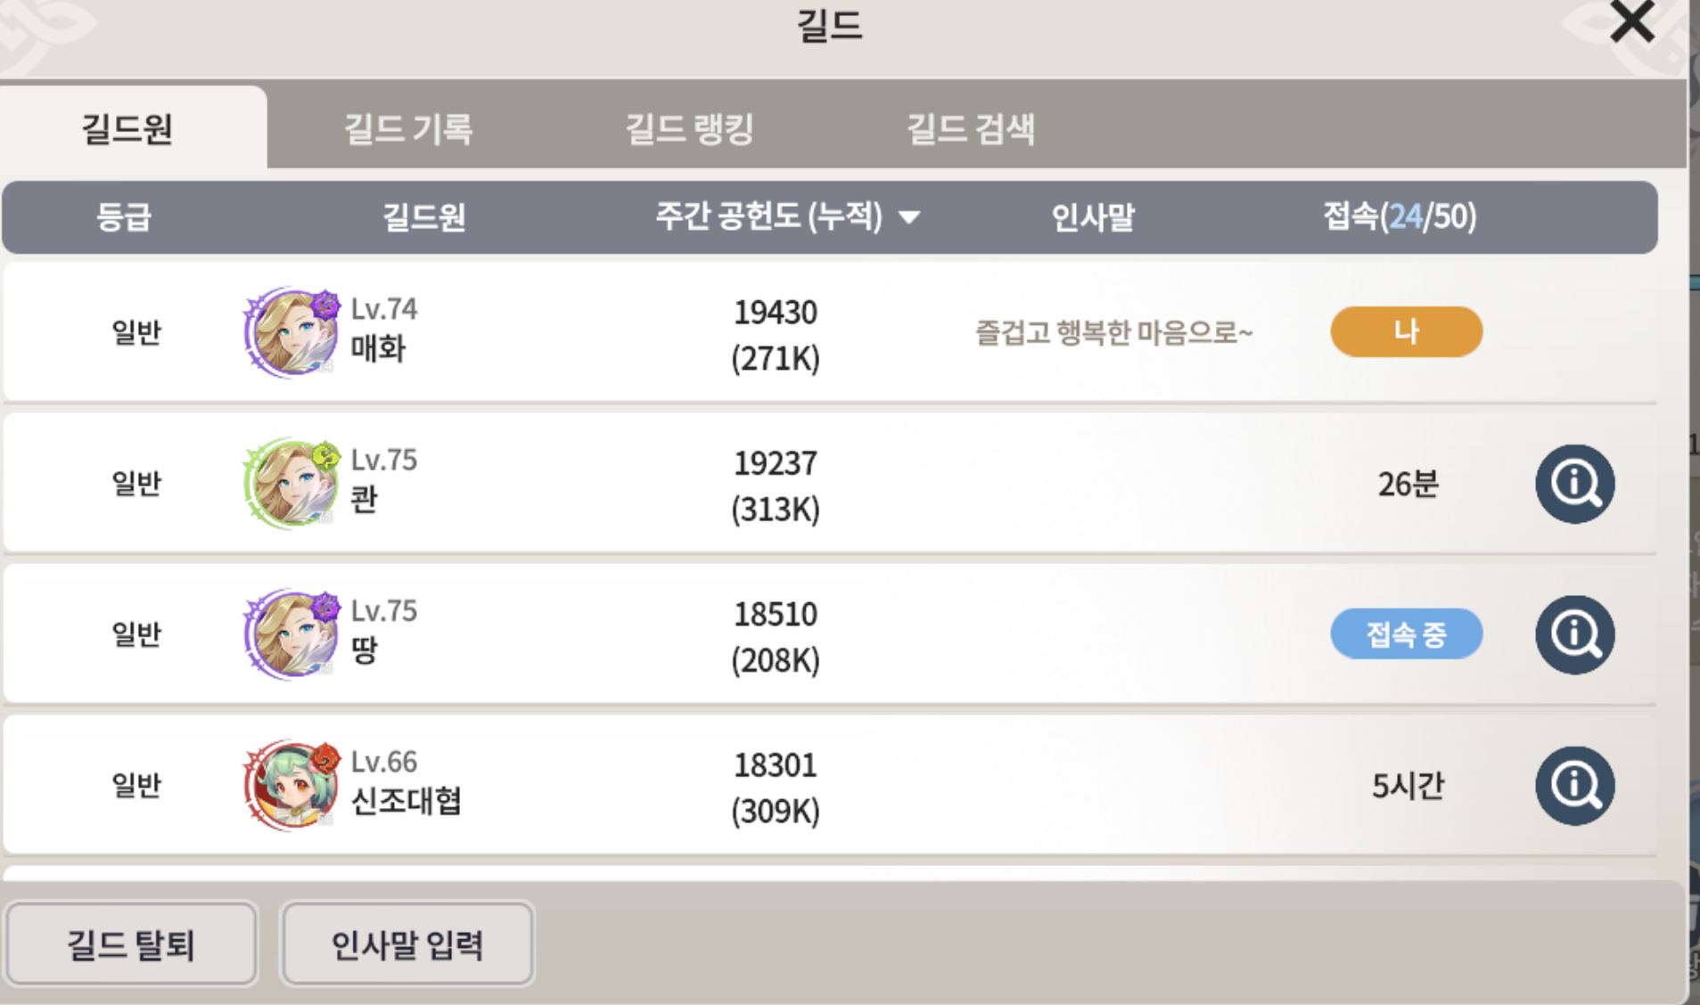View details icon for 신조대협
Viewport: 1700px width, 1005px height.
click(1574, 785)
